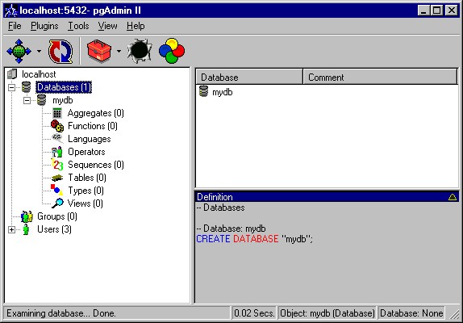Screen dimensions: 463x323
Task: Expand the Users (3) tree node
Action: 11,229
